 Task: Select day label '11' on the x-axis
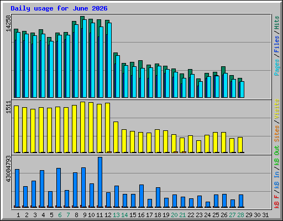99,215
